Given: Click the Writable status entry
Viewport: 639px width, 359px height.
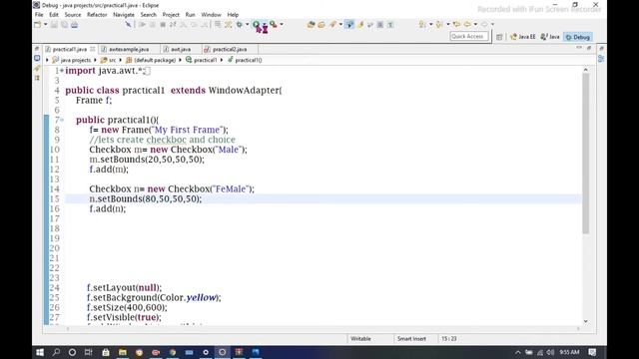Looking at the screenshot, I should (x=361, y=339).
